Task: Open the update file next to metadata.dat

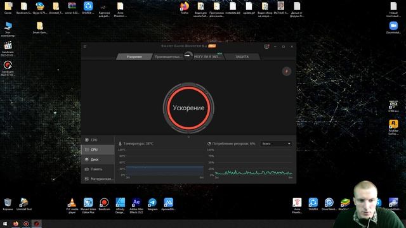Action: point(249,8)
